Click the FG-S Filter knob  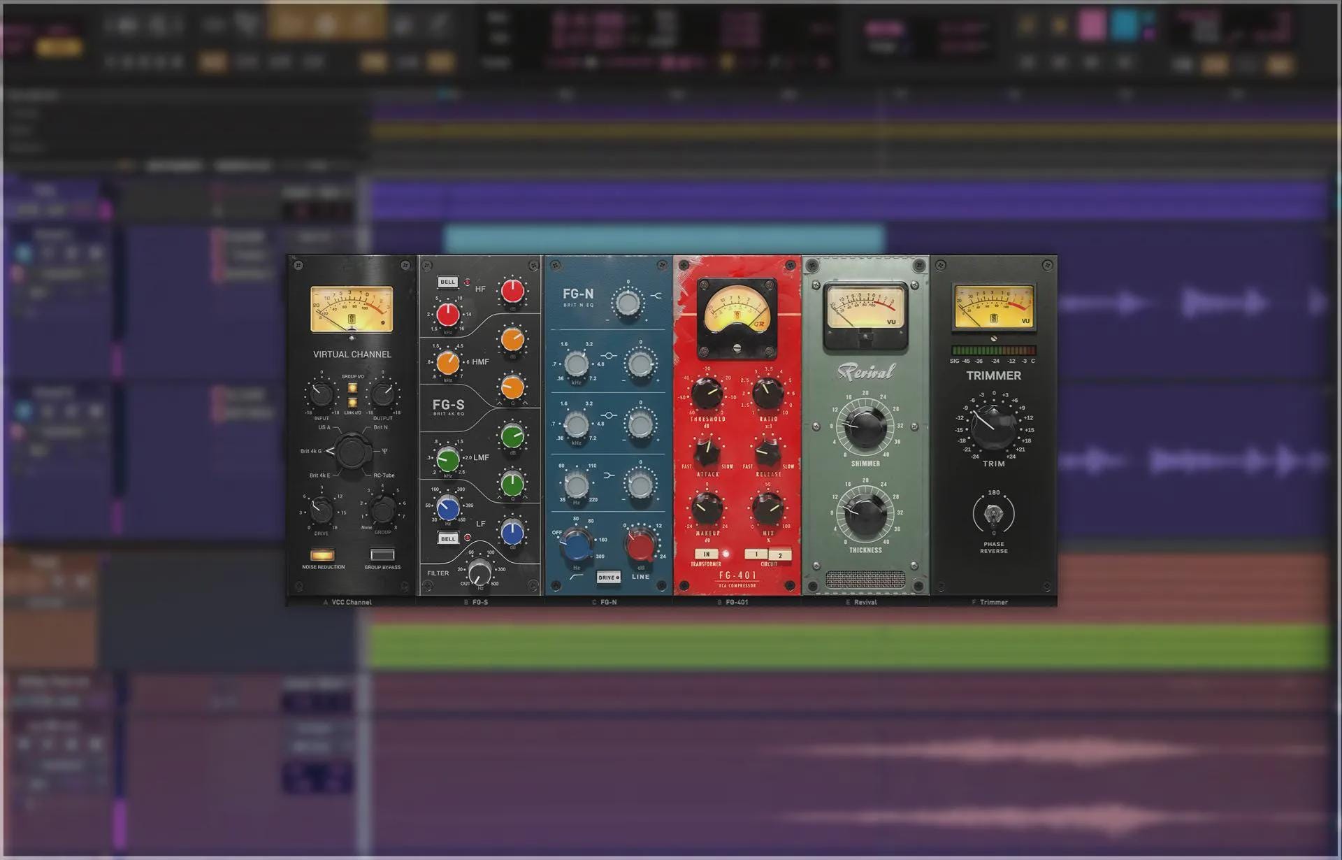pyautogui.click(x=479, y=573)
